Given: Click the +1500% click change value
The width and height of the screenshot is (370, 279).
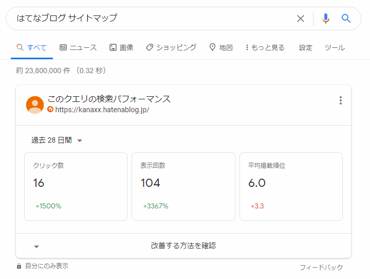Looking at the screenshot, I should coord(48,206).
